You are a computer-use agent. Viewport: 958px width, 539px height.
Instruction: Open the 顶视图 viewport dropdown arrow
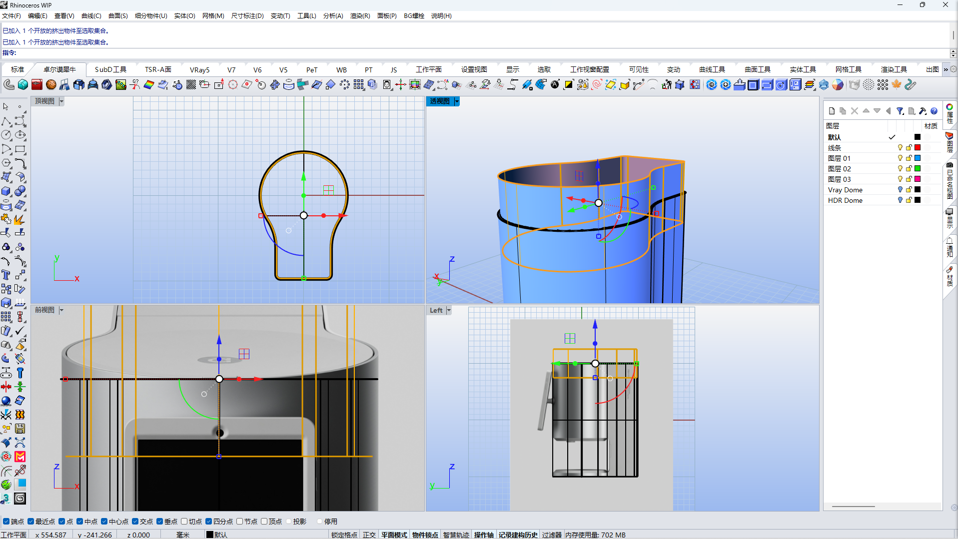61,101
